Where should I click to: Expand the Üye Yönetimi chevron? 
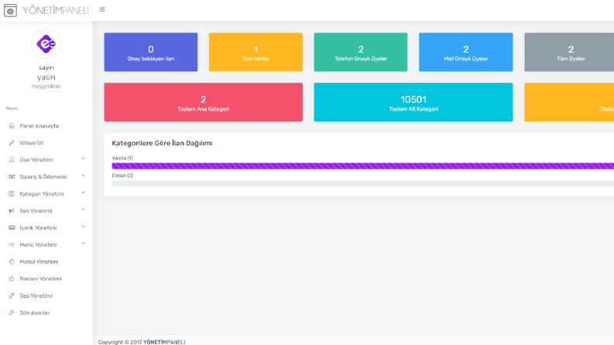pyautogui.click(x=83, y=159)
